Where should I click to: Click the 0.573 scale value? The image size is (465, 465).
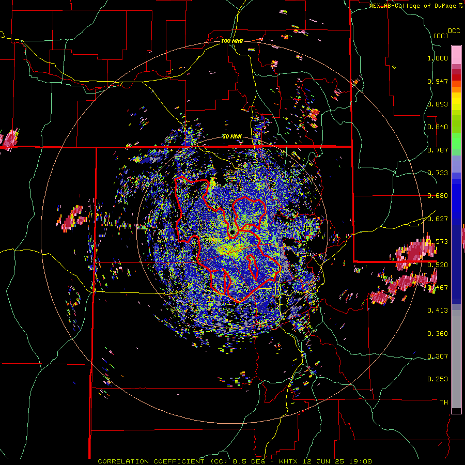(438, 242)
